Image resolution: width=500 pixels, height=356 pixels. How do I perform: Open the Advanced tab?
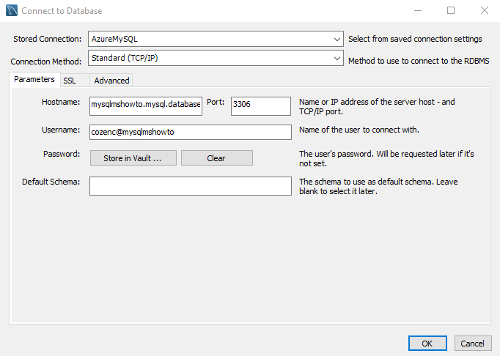click(x=111, y=81)
